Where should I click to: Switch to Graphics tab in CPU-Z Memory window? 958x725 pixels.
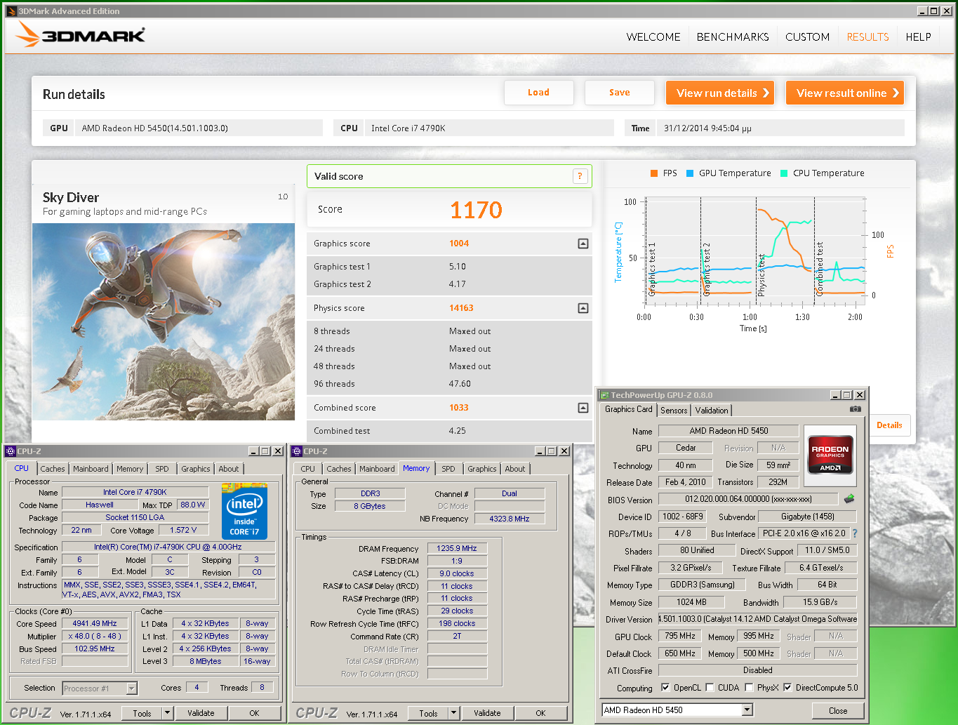(x=482, y=469)
